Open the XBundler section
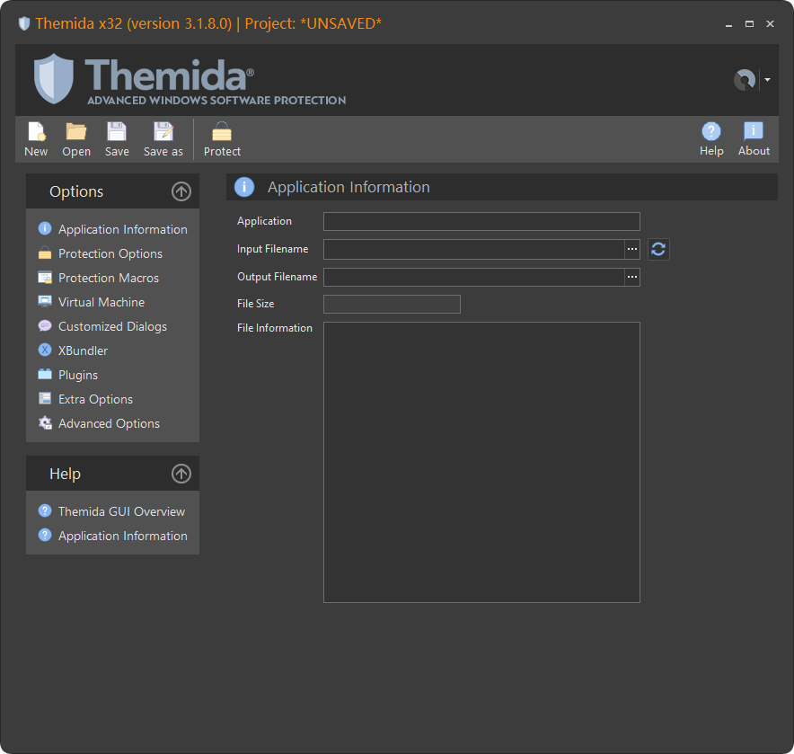The width and height of the screenshot is (794, 754). click(x=83, y=351)
